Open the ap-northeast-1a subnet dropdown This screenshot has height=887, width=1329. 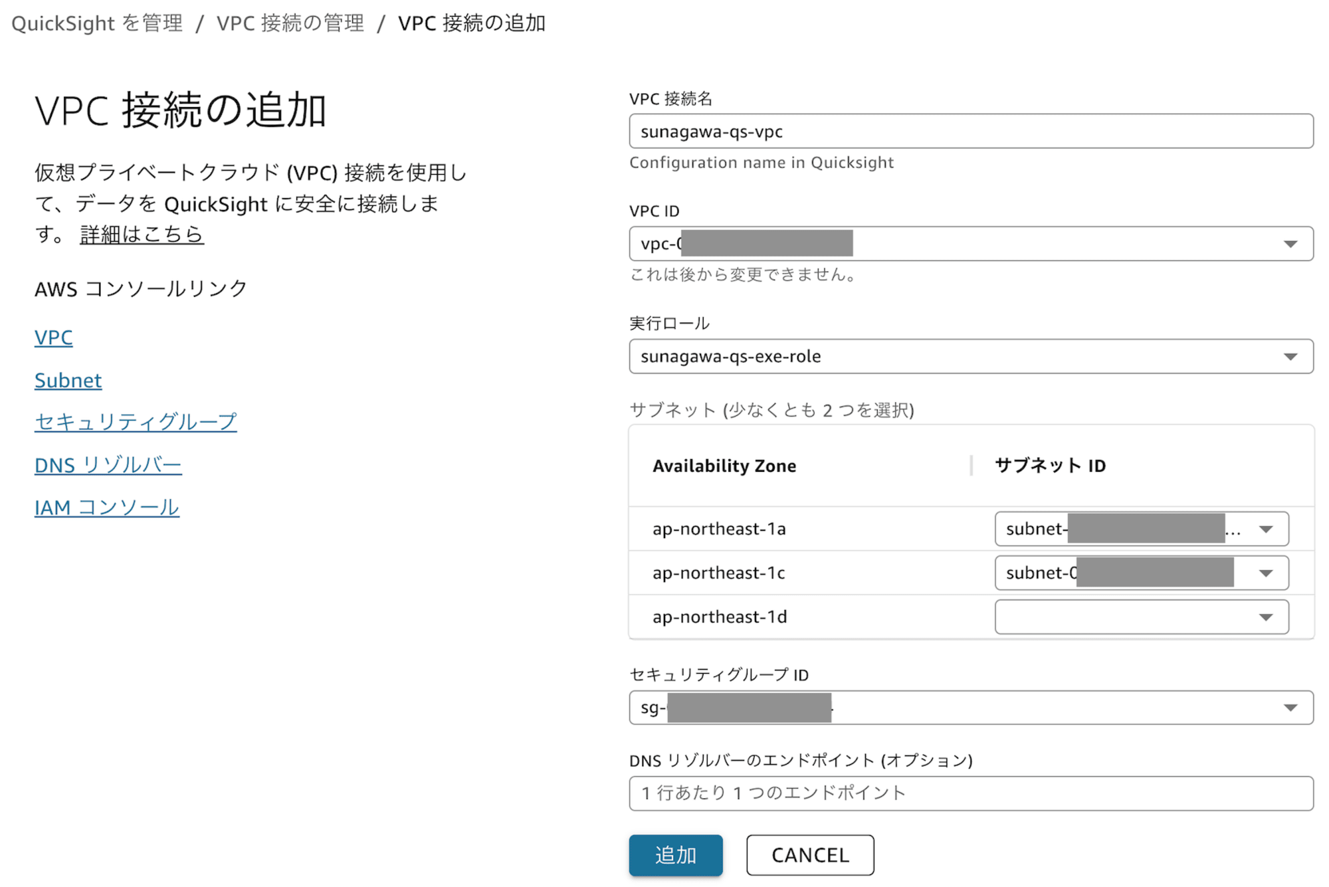(1142, 529)
